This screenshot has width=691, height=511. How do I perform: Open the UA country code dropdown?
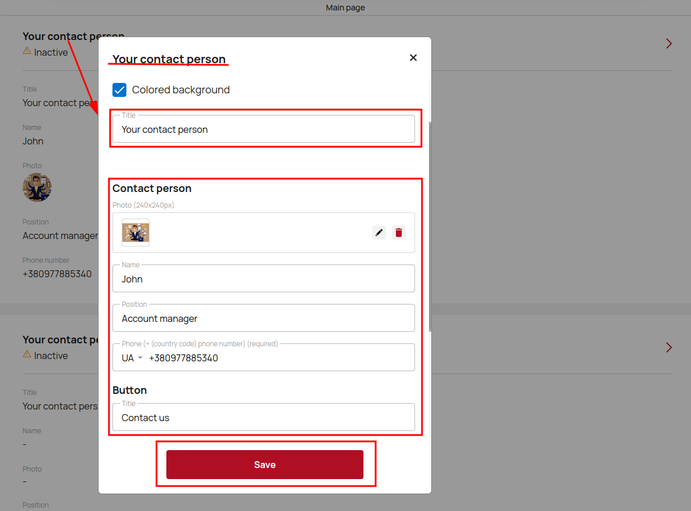(132, 358)
